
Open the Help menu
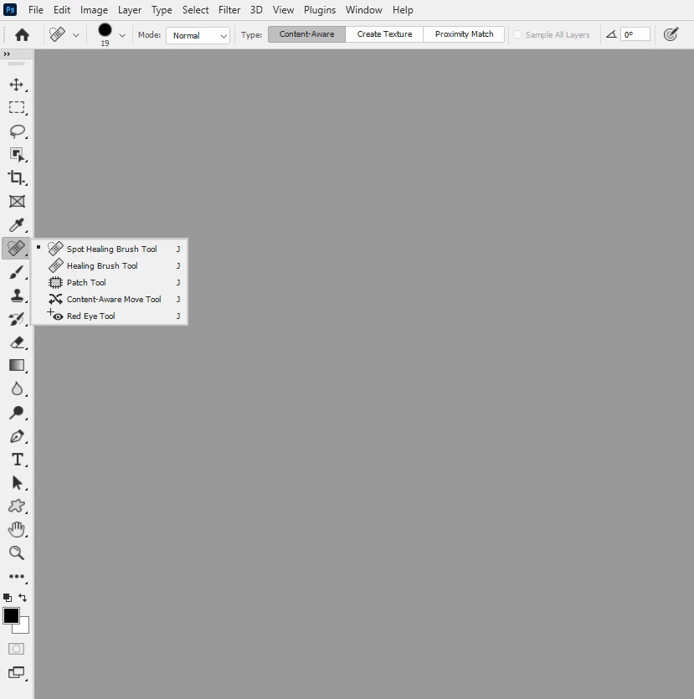point(403,10)
